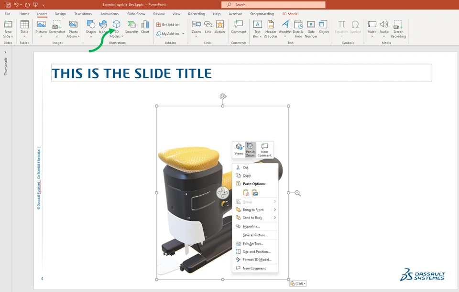Click the Link icon in ribbon
The width and height of the screenshot is (459, 292).
(208, 24)
